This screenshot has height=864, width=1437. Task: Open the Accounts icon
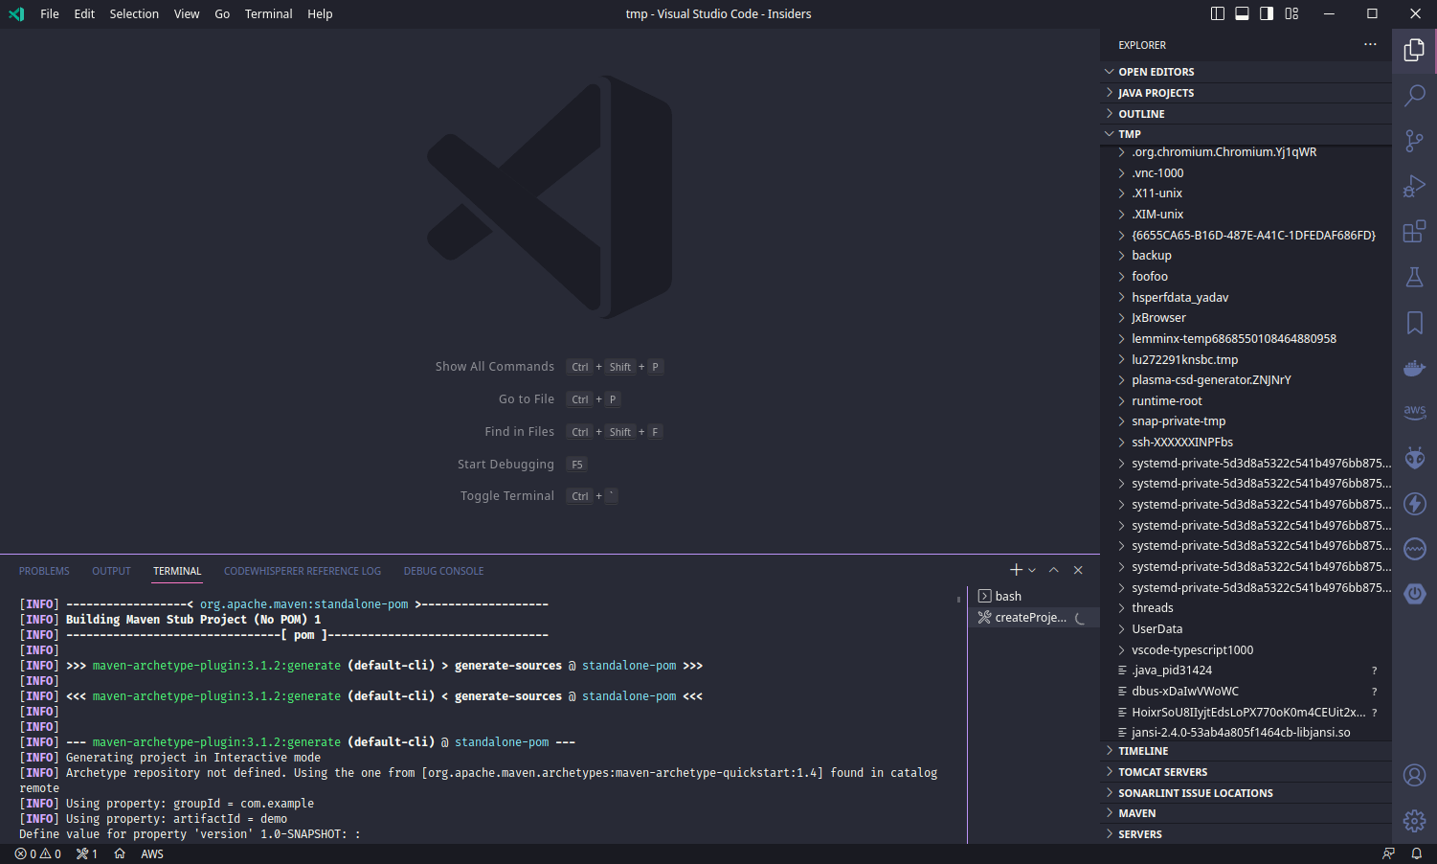[x=1414, y=775]
